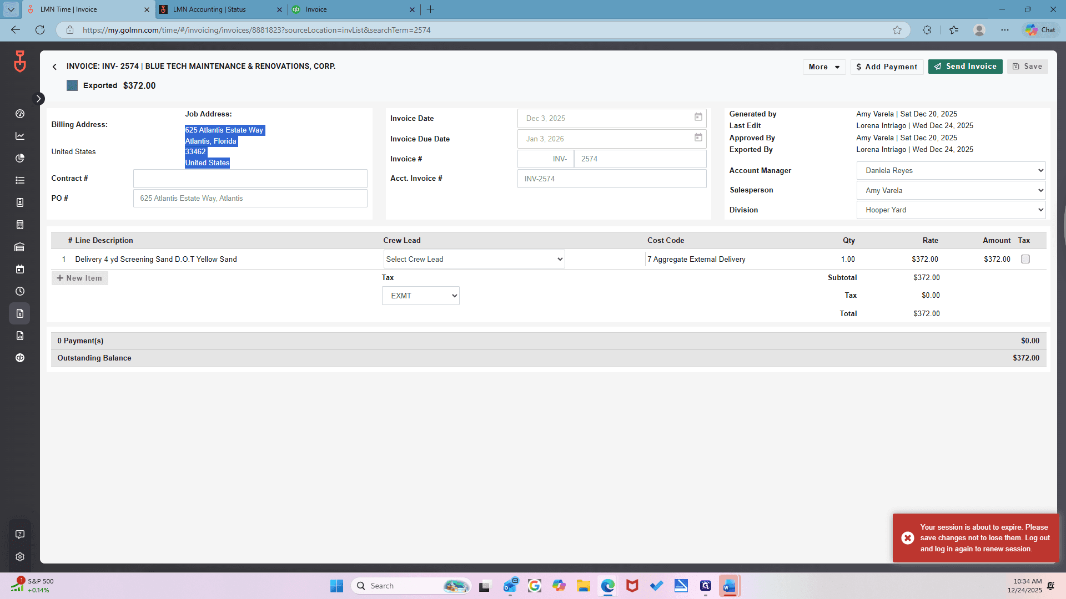Open the Select Crew Lead dropdown
1066x599 pixels.
coord(474,259)
